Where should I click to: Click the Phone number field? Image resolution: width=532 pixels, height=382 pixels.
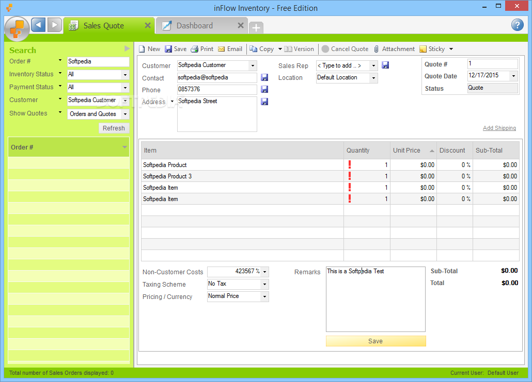pos(217,89)
